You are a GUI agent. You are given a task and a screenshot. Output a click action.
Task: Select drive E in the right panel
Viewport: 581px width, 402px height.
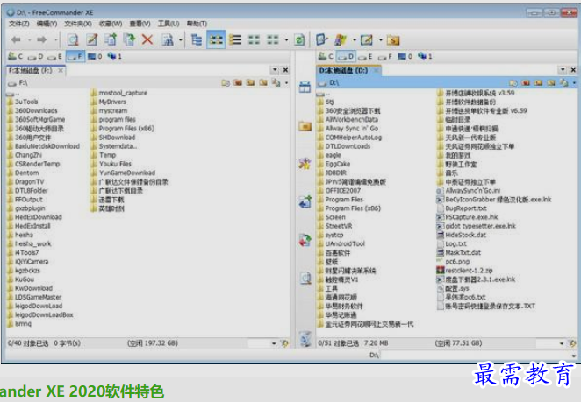pos(365,57)
